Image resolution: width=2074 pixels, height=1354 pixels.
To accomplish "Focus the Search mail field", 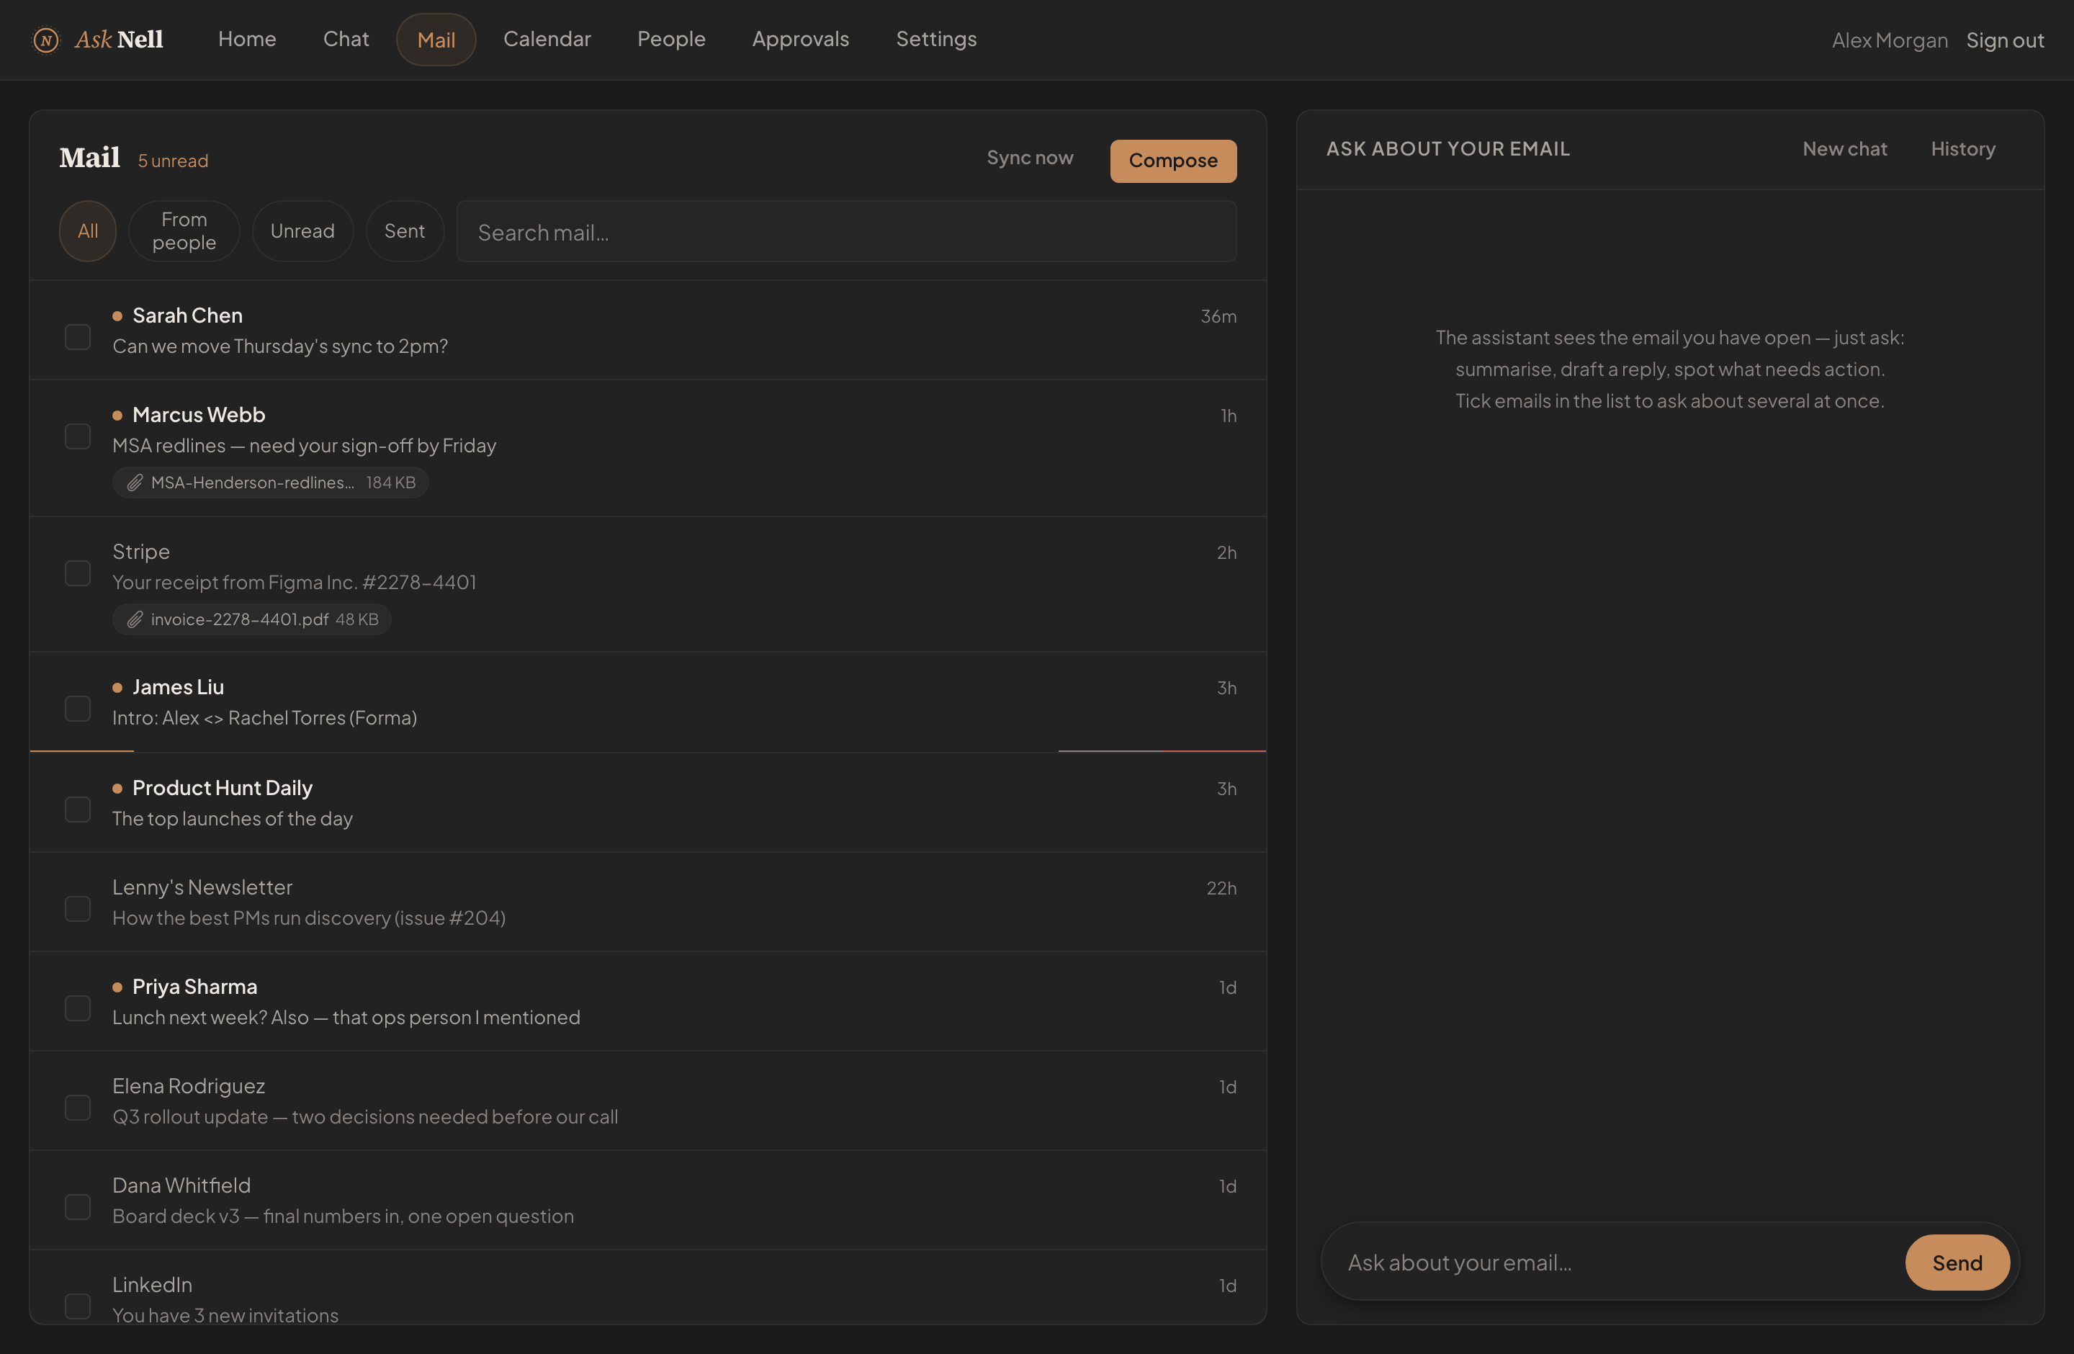I will (x=846, y=232).
